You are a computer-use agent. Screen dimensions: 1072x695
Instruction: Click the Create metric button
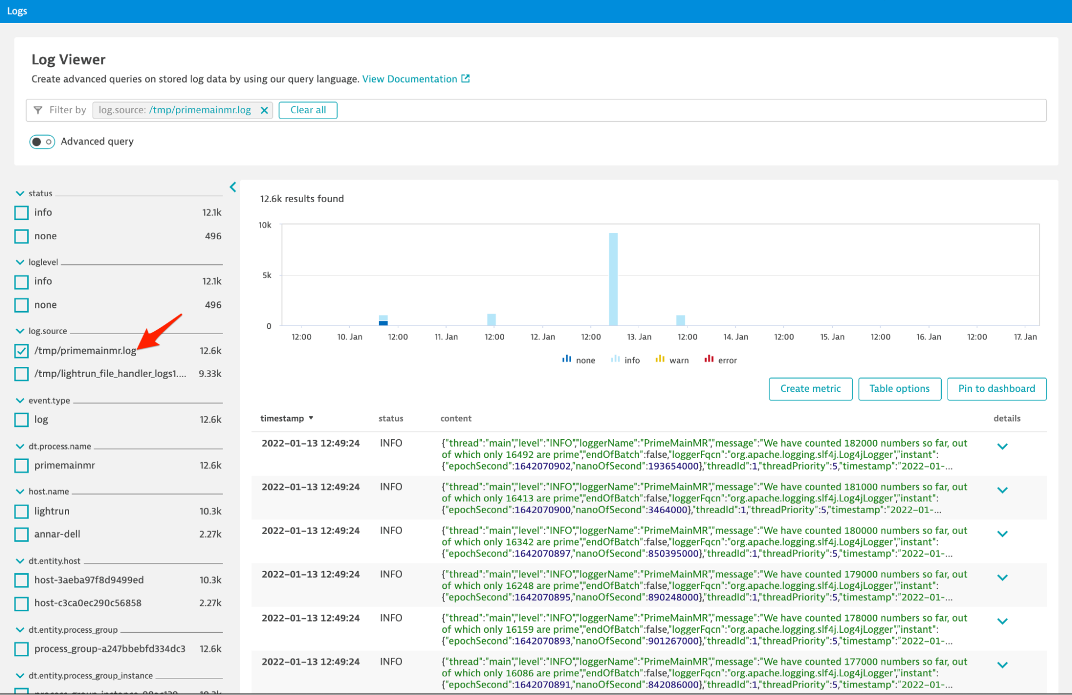tap(810, 389)
